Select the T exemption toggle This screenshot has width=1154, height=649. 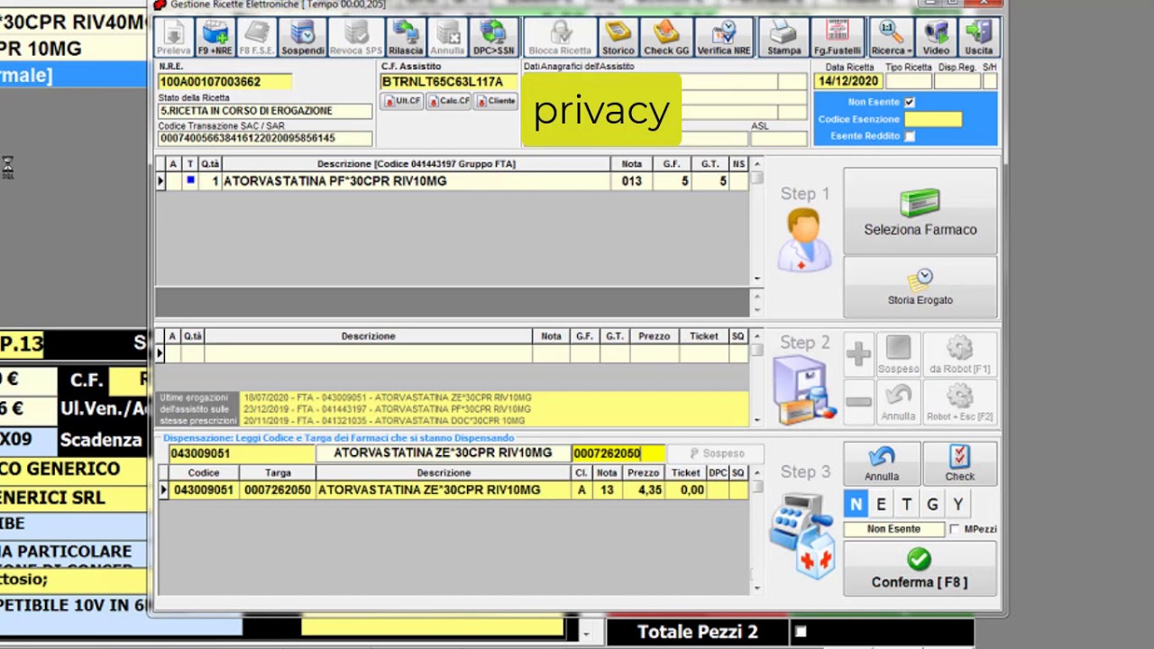(906, 505)
